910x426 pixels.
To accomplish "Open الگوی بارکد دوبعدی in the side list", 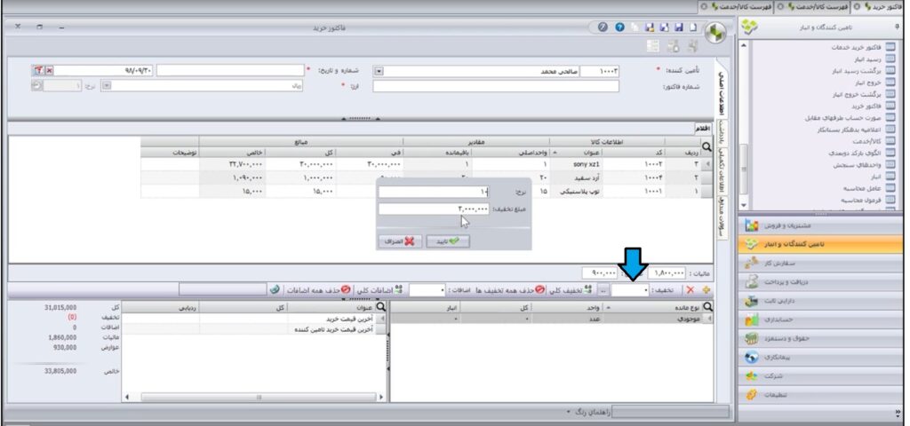I will click(863, 153).
